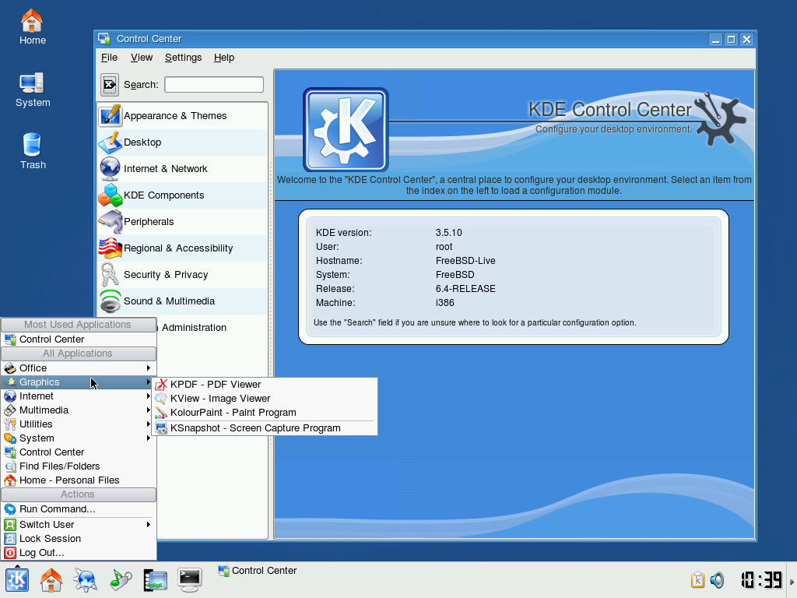Open the Trash desktop icon
Screen dimensions: 797x598
click(33, 150)
